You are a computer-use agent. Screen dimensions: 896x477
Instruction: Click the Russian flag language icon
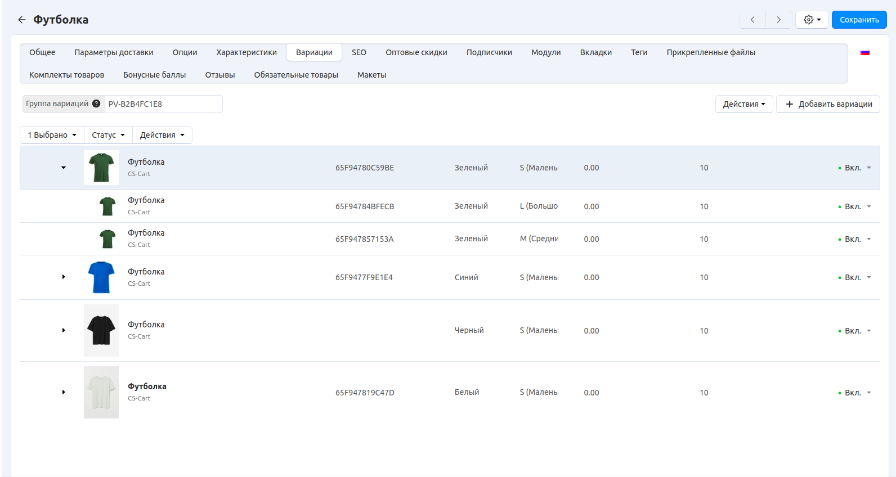point(865,52)
